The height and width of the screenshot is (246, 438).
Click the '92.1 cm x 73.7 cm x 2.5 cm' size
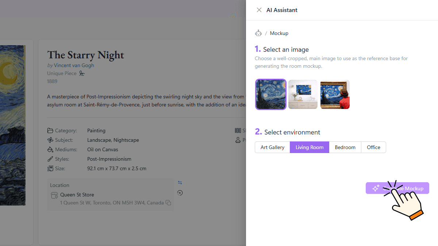(x=117, y=168)
